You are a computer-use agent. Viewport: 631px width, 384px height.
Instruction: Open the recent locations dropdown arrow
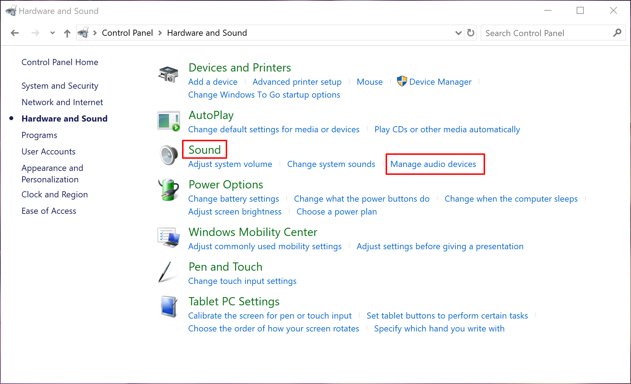pyautogui.click(x=53, y=33)
